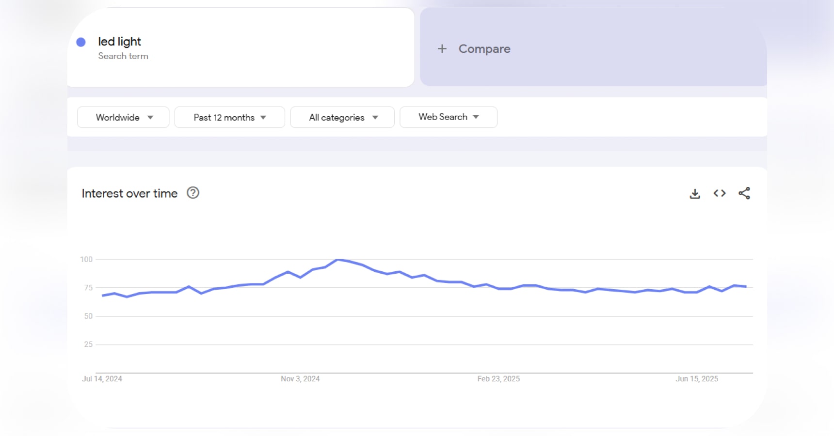Open the Worldwide region filter

[123, 117]
